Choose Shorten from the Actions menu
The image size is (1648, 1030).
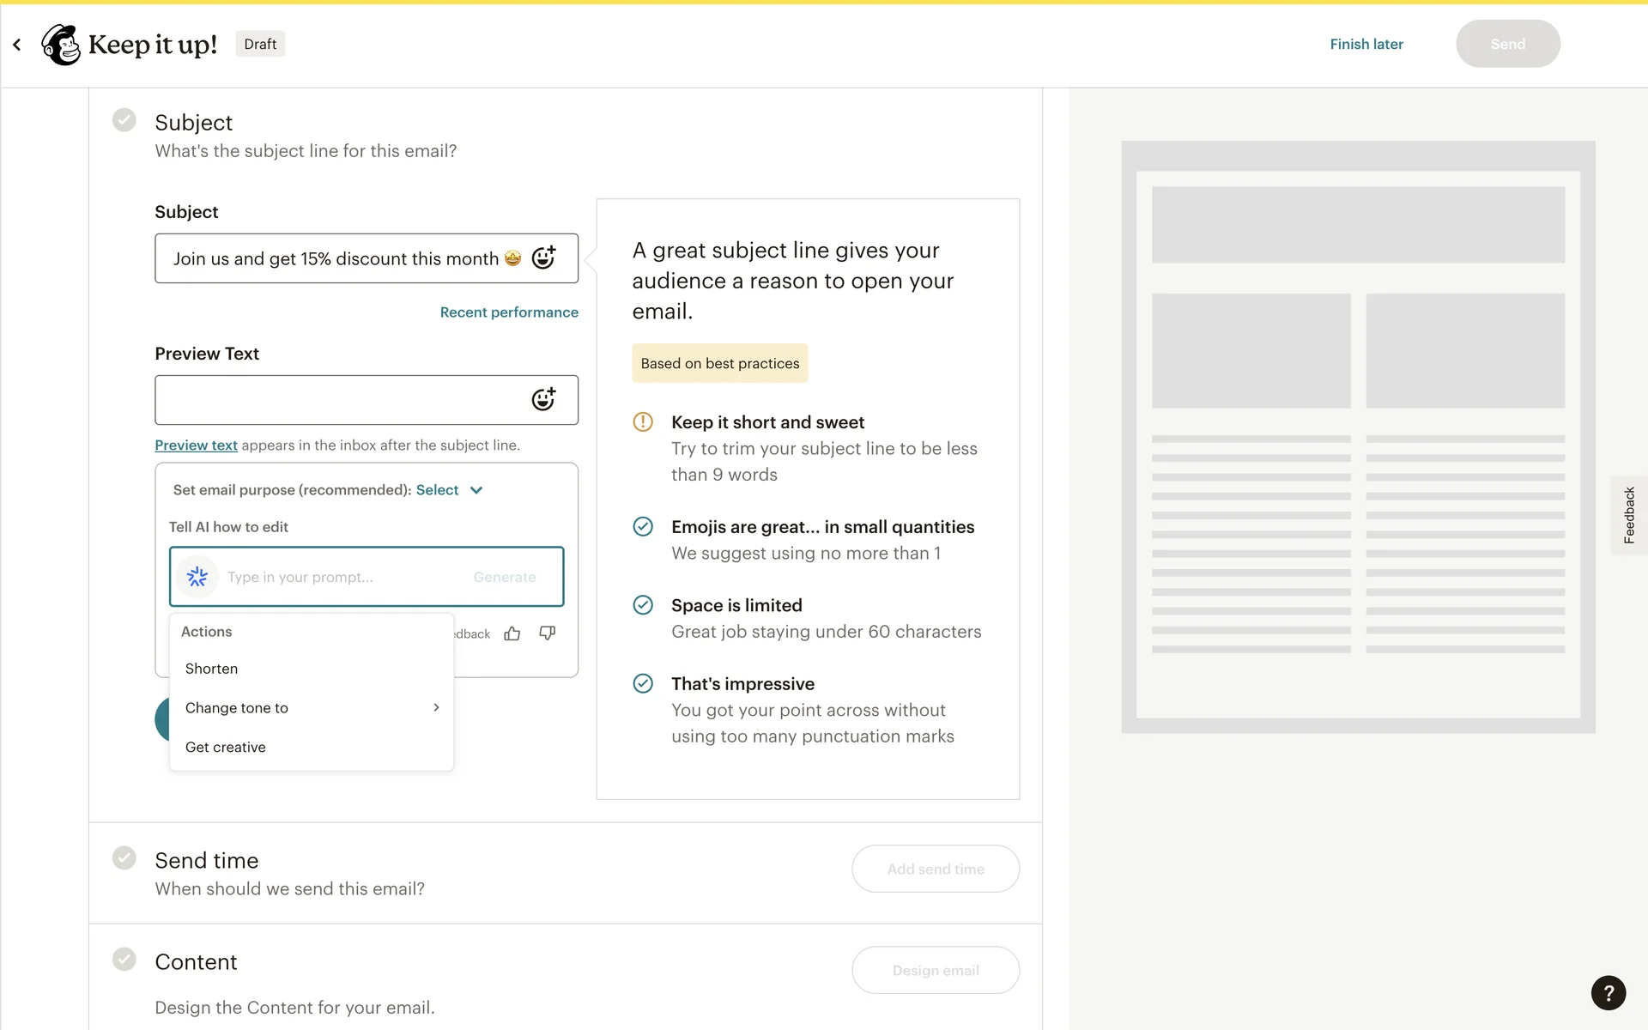coord(212,669)
